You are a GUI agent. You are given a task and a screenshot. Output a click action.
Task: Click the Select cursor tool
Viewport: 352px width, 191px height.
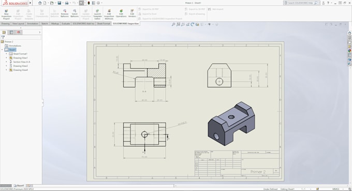[81, 3]
